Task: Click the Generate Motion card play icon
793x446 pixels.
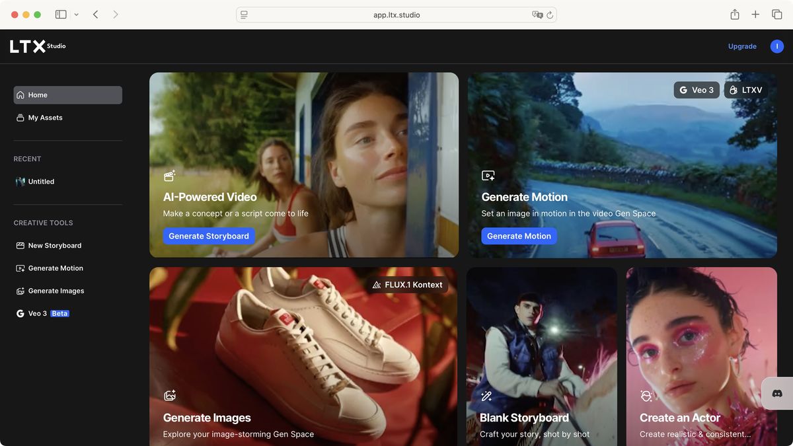Action: point(488,176)
